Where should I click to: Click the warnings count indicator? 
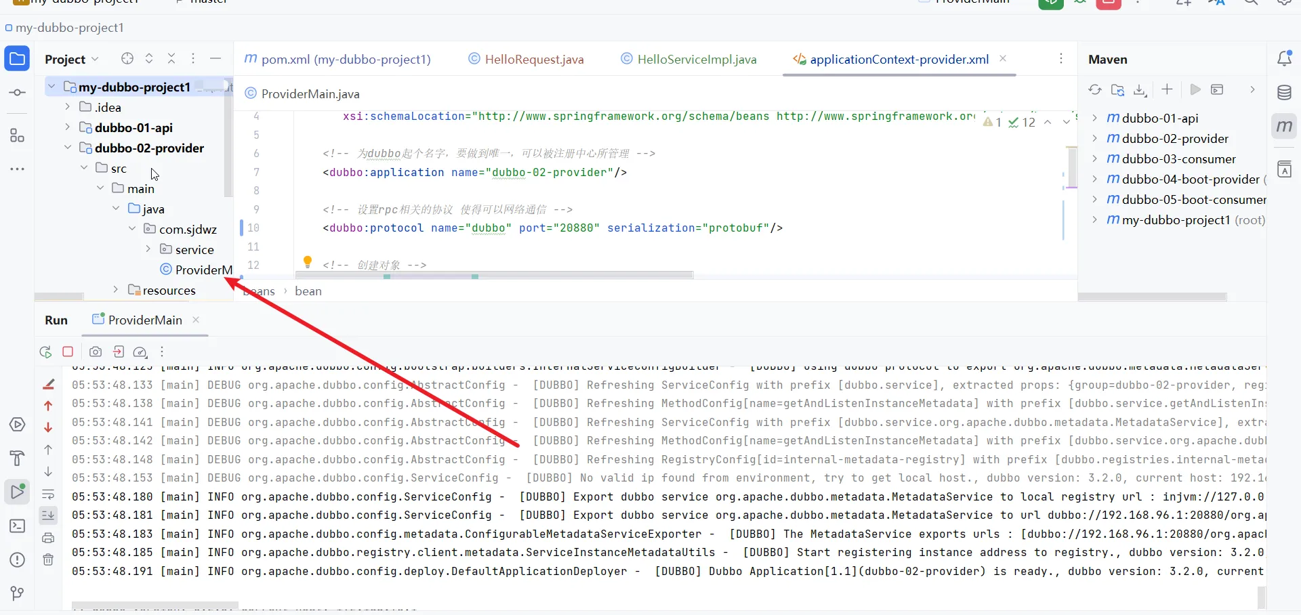pos(993,122)
